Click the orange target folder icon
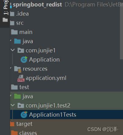Viewport: 123px width, 135px height. (12, 124)
